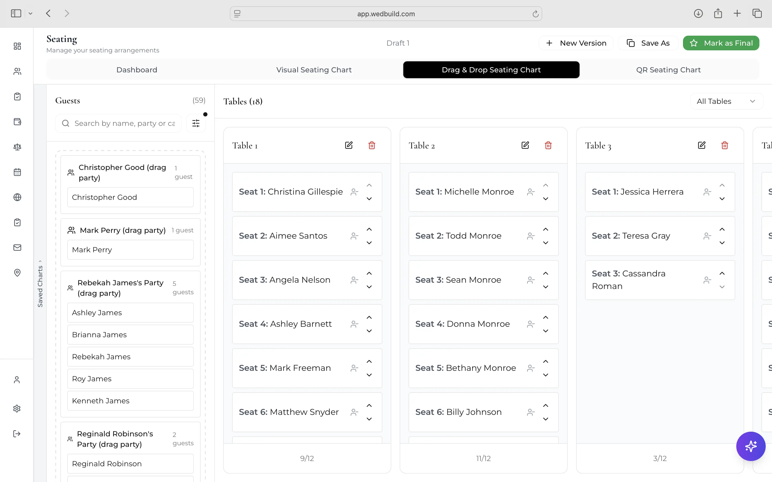Switch to QR Seating Chart tab
The image size is (772, 482).
[668, 70]
